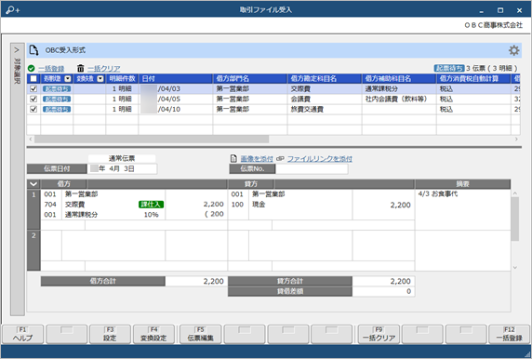Open the second column filter dropdown
The image size is (532, 359).
point(100,79)
